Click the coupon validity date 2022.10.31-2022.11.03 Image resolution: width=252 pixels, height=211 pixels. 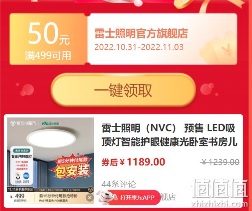(139, 47)
